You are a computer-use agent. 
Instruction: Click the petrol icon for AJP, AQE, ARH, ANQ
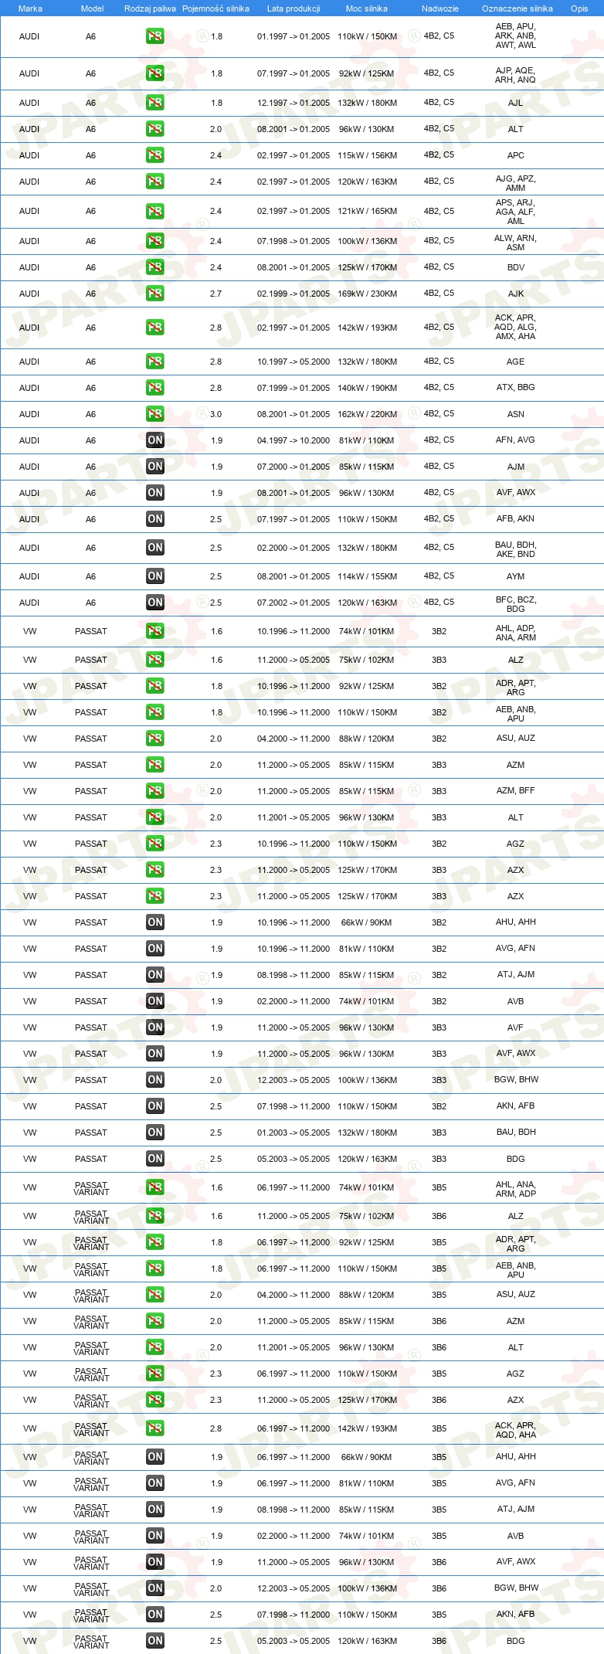coord(155,74)
